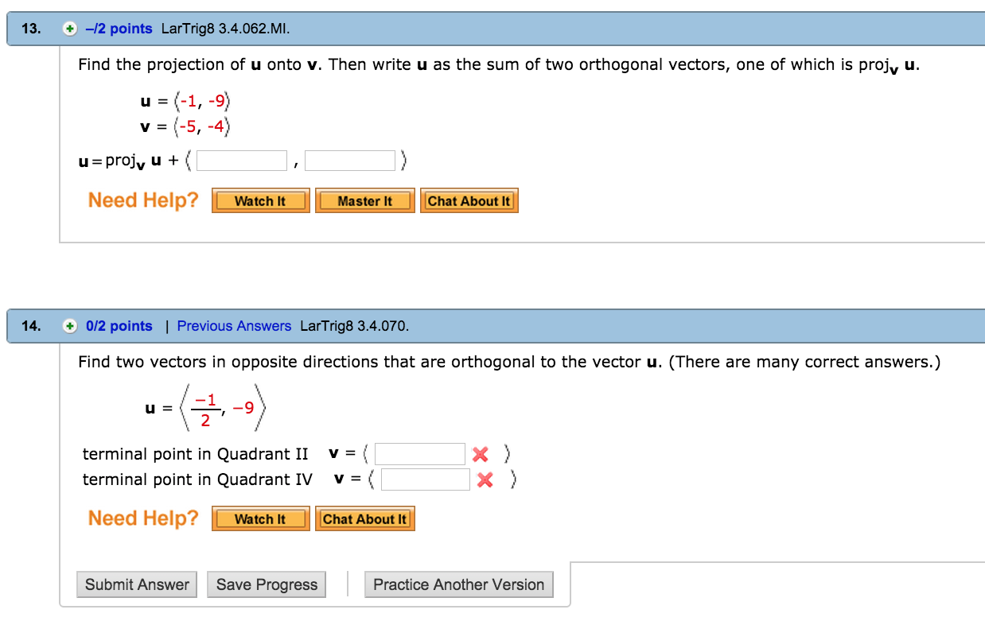Click the red X beside the Quadrant II answer
The width and height of the screenshot is (985, 625).
point(478,453)
